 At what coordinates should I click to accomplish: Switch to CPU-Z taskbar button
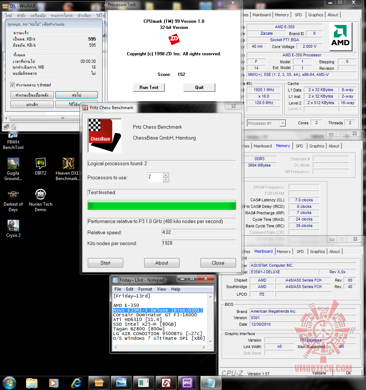tap(187, 383)
